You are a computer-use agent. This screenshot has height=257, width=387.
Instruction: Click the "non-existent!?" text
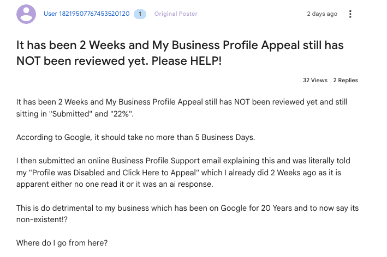click(x=41, y=219)
